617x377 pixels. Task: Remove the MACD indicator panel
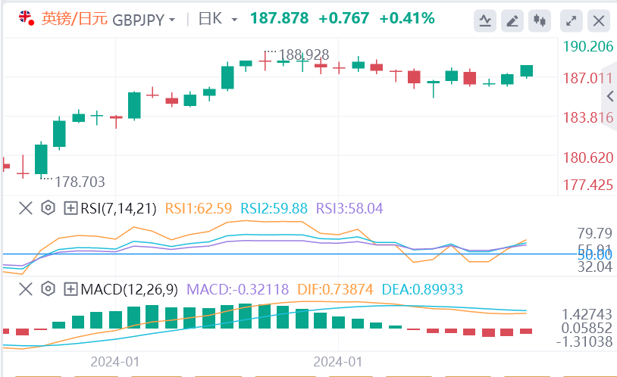[x=25, y=289]
